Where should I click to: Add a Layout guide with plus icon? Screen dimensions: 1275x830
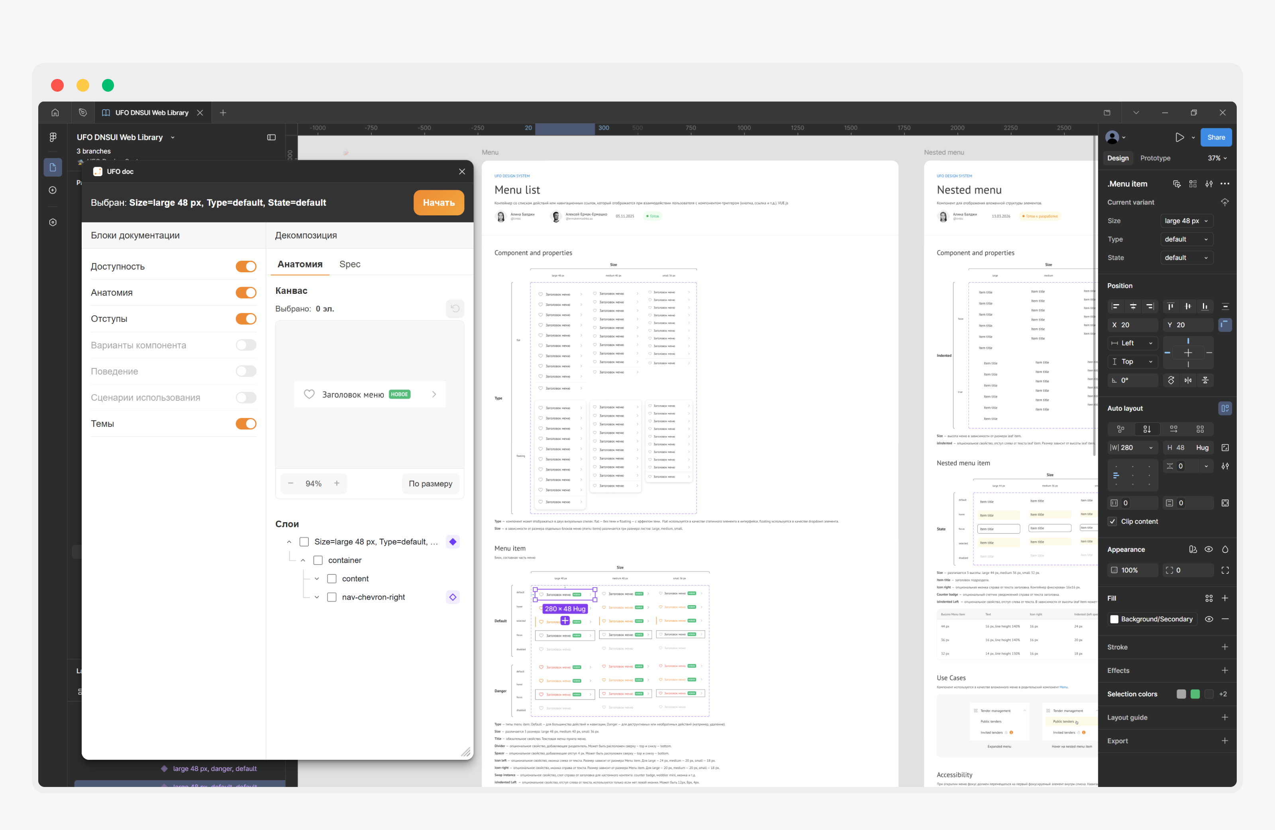pyautogui.click(x=1225, y=718)
